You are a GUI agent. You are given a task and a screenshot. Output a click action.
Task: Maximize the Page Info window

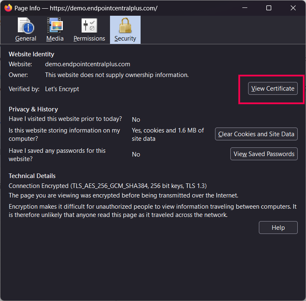coord(269,8)
